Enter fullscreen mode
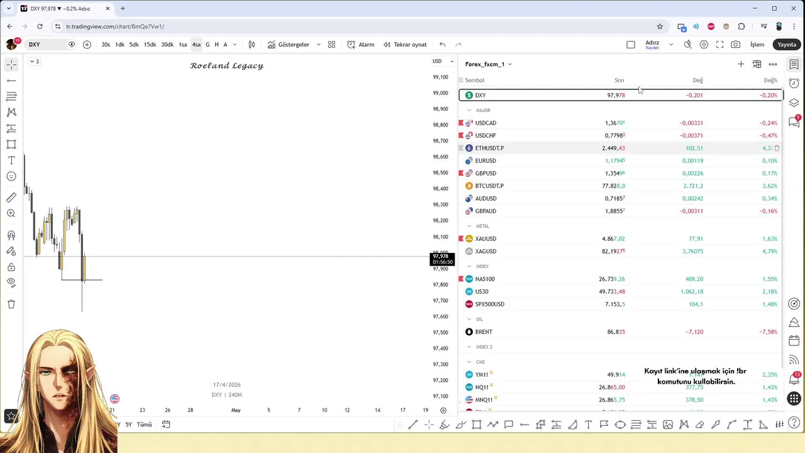The image size is (805, 453). point(720,45)
